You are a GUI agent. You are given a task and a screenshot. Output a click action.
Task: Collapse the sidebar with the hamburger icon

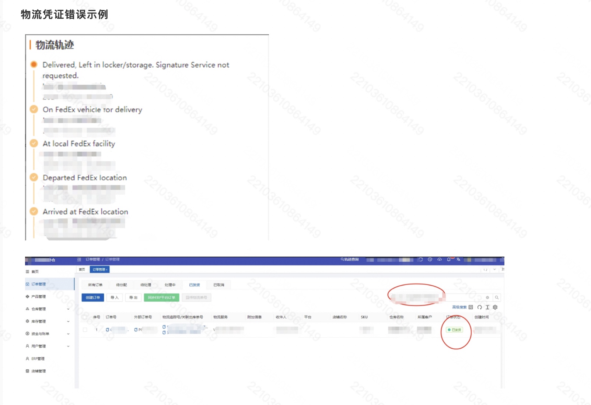coord(79,260)
